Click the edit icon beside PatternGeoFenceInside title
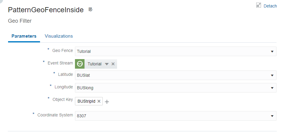Image resolution: width=281 pixels, height=140 pixels. tap(91, 10)
